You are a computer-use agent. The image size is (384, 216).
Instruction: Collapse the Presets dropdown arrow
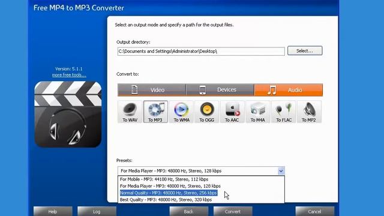281,170
